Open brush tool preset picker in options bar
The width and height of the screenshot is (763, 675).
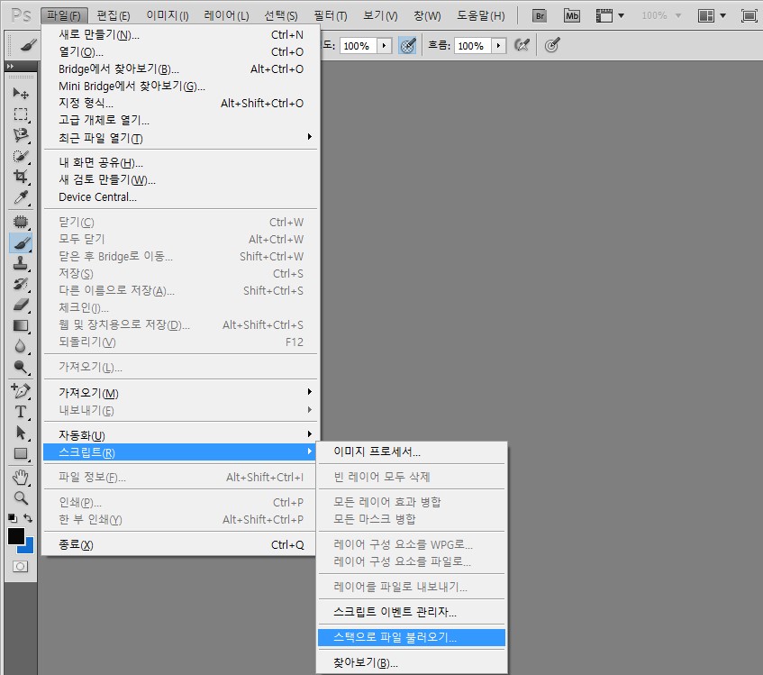pos(28,45)
